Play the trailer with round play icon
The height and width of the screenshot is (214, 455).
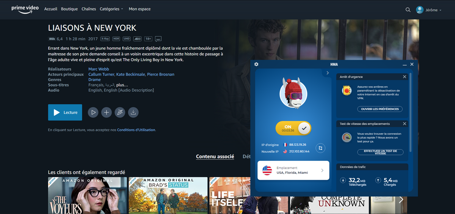[93, 112]
